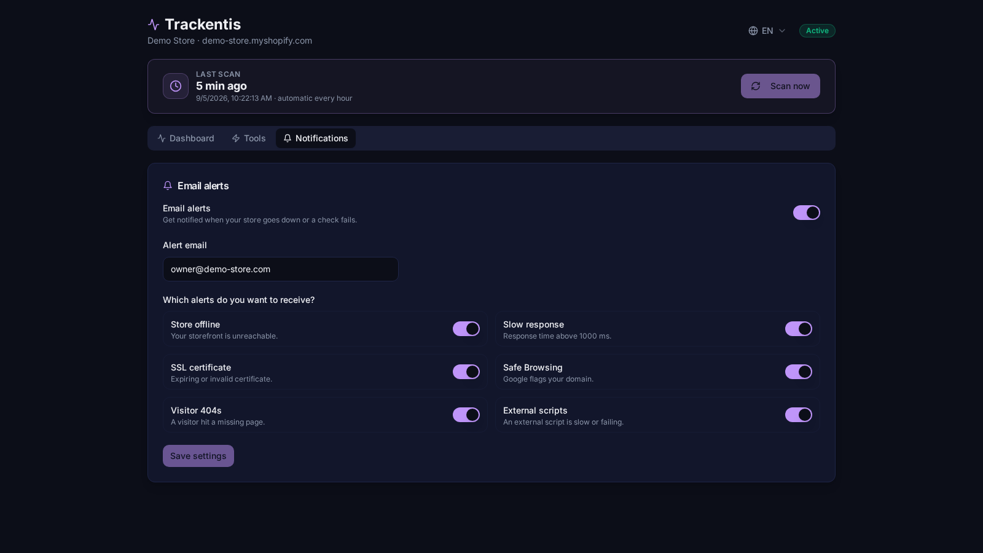Open the EN language dropdown
Screen dimensions: 983x553
click(767, 31)
